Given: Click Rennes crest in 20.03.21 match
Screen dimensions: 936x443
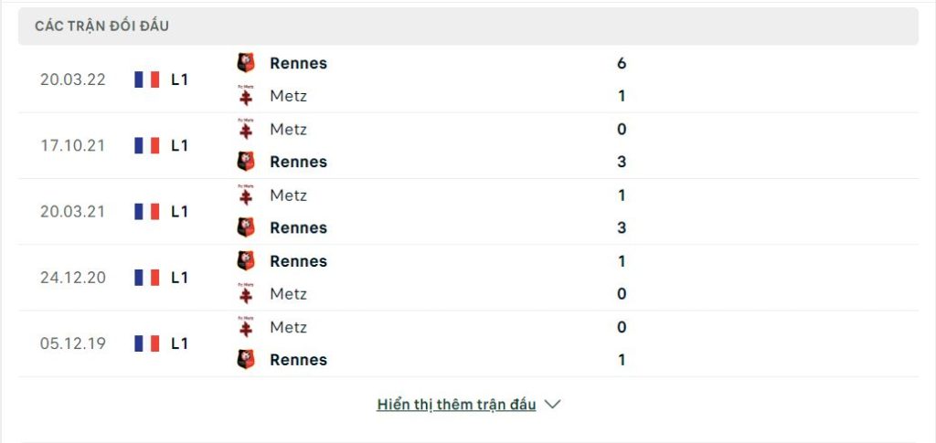Looking at the screenshot, I should click(x=246, y=227).
